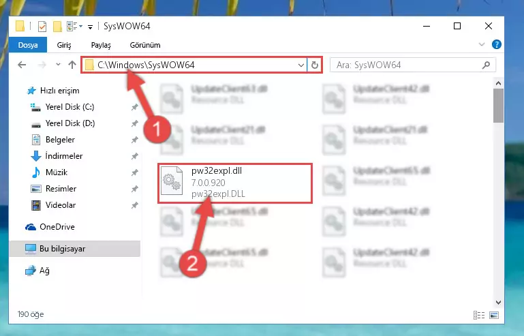Image resolution: width=524 pixels, height=336 pixels.
Task: Close the SysWOW64 window
Action: (489, 26)
